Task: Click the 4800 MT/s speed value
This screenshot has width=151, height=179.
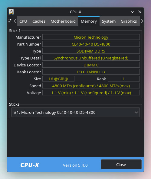Action: pos(91,86)
